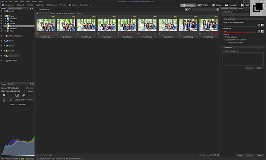Expand the Network tree node
Viewport: 266px width, 160px height.
(x=4, y=46)
